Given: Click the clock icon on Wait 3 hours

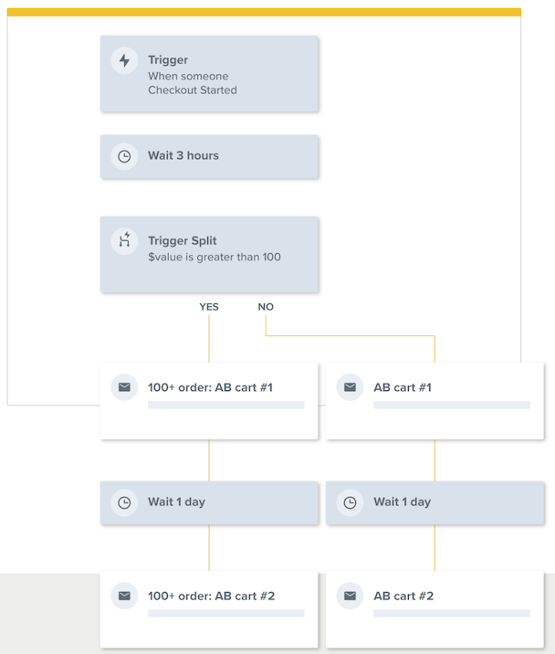Looking at the screenshot, I should coord(124,156).
